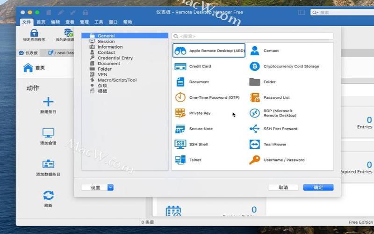The width and height of the screenshot is (374, 234).
Task: Click 添加数据条目 ID card icon
Action: click(x=48, y=164)
